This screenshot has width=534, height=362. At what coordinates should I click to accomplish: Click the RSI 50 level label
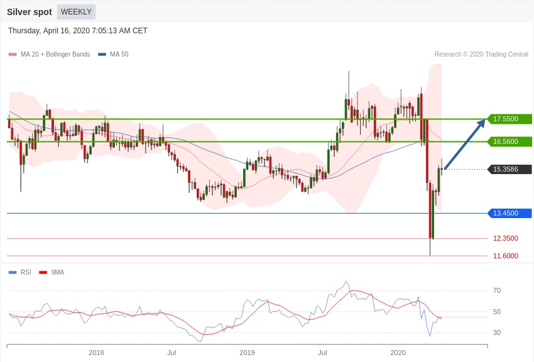click(x=497, y=312)
